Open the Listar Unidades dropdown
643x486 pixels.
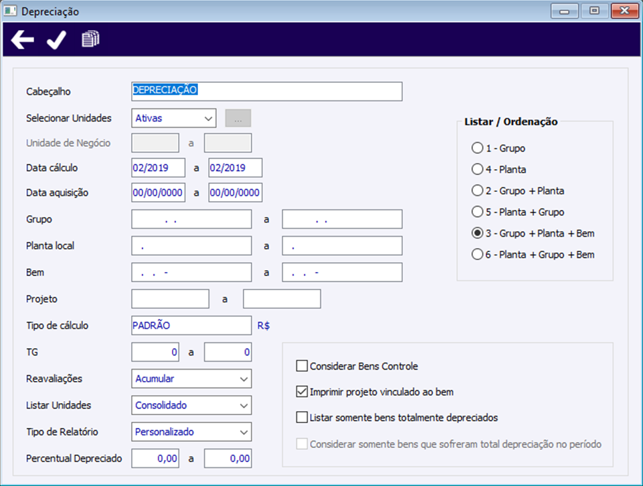(191, 405)
